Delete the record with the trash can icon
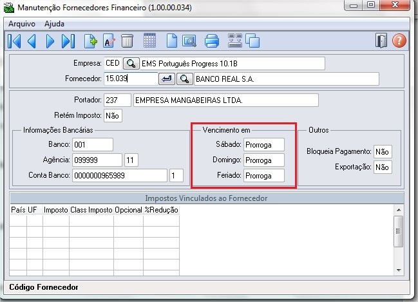 127,41
